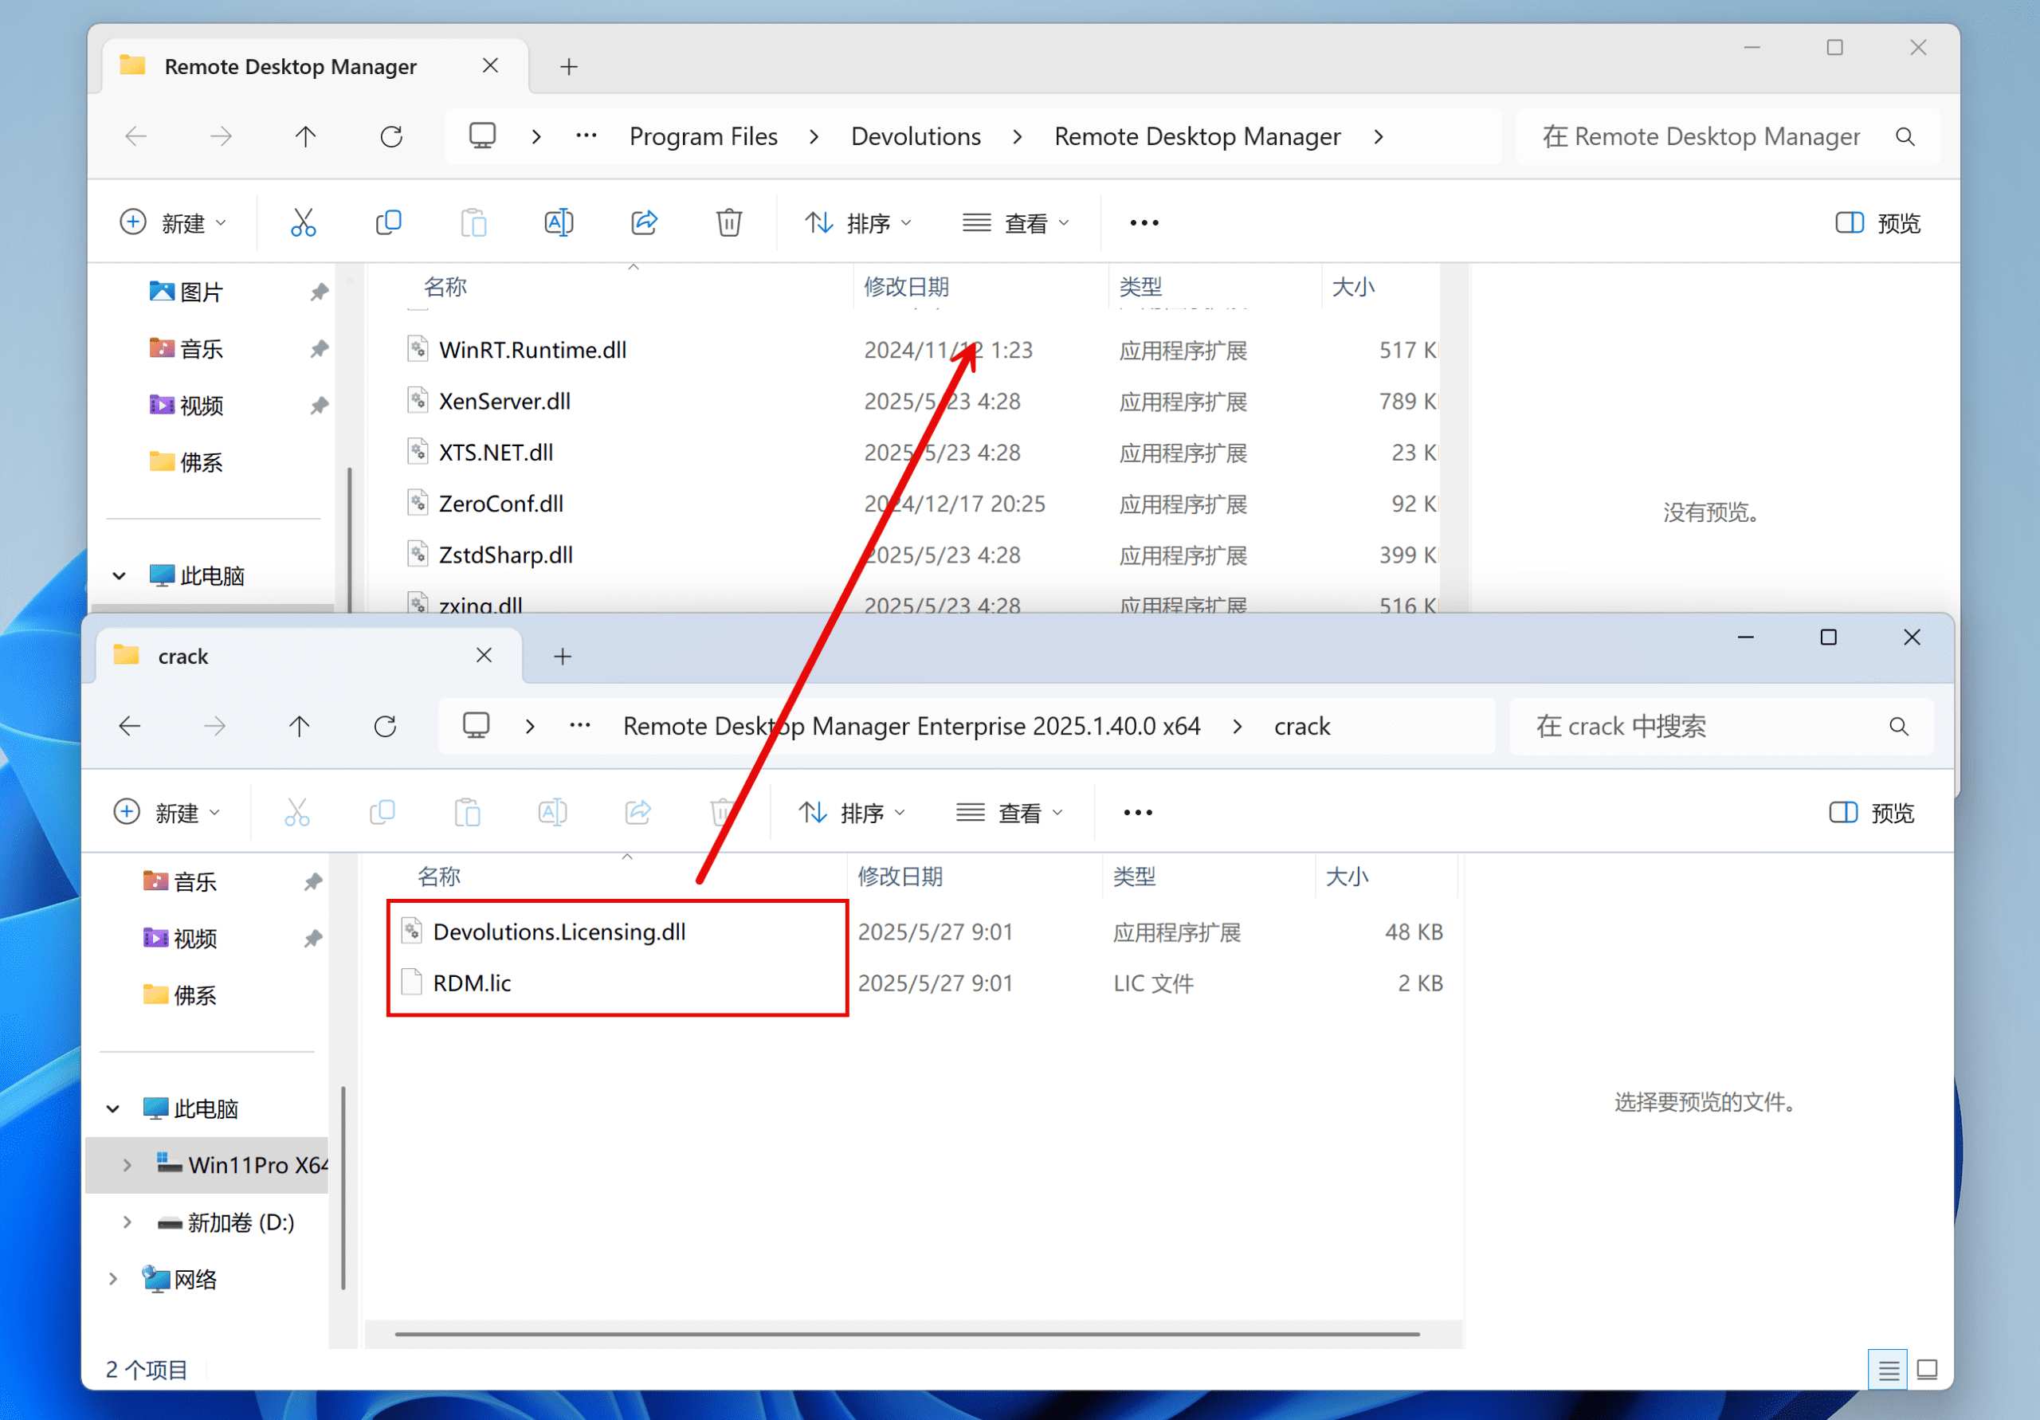The image size is (2040, 1420).
Task: Switch to details list view in status bar
Action: (x=1887, y=1369)
